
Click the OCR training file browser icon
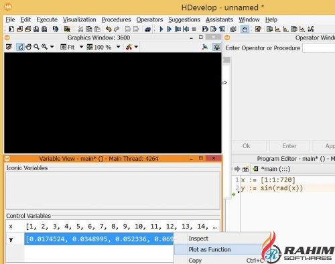tap(310, 29)
